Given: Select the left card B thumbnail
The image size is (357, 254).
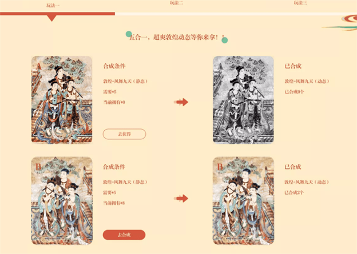Looking at the screenshot, I should tap(62, 200).
